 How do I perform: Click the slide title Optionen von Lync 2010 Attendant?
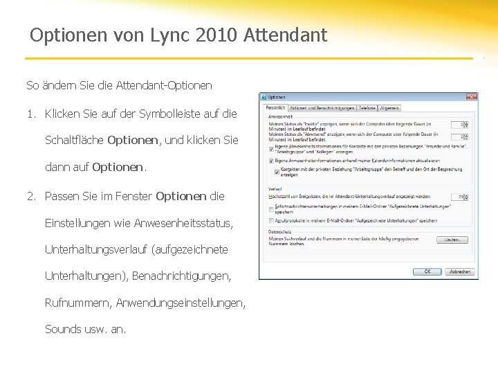tap(178, 35)
